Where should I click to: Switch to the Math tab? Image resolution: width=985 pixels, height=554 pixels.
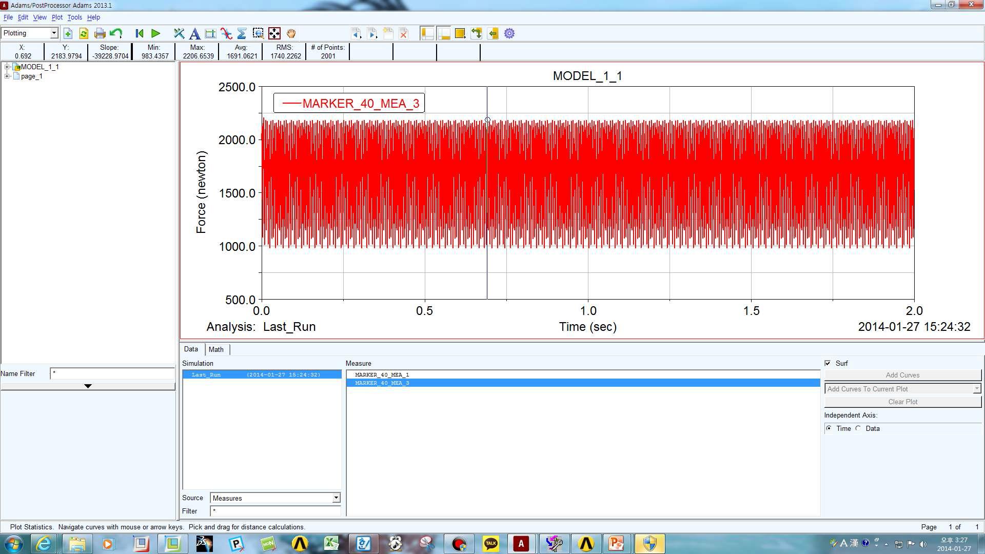216,349
